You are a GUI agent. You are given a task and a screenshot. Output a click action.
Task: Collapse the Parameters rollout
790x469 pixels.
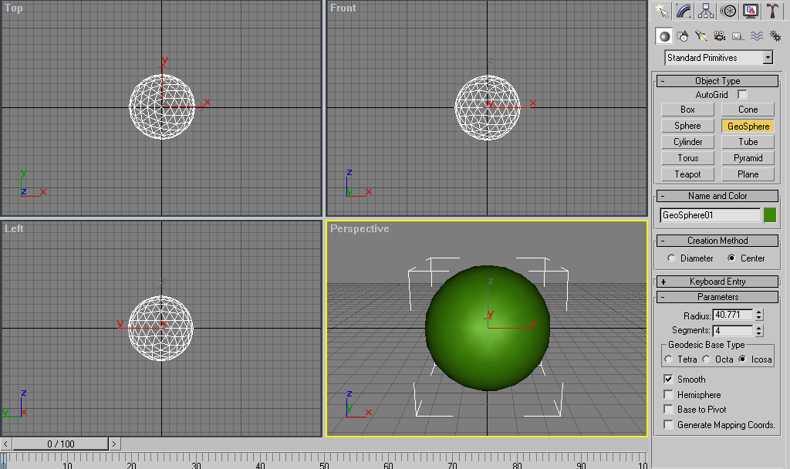[717, 297]
